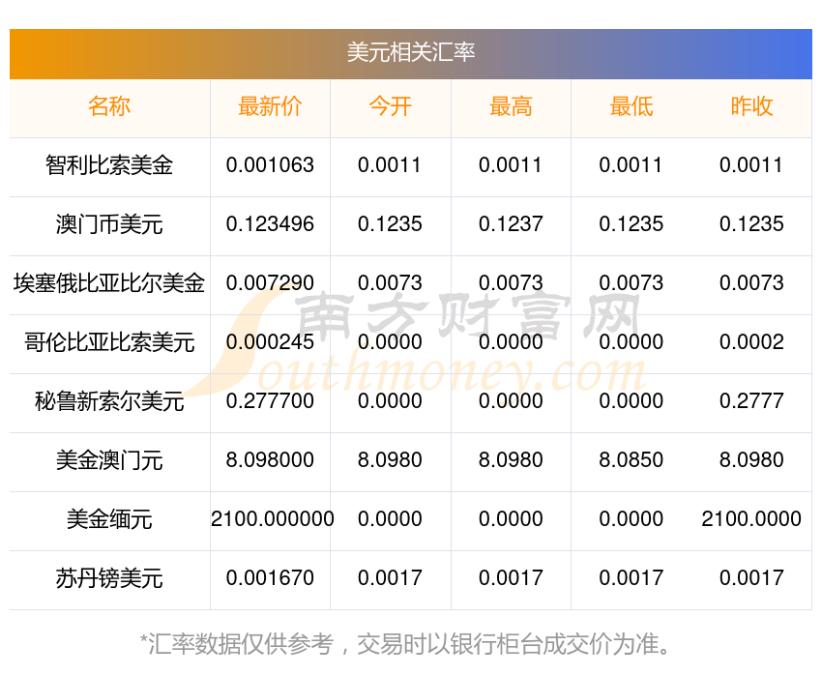The image size is (822, 675).
Task: Open the 秘鲁新索尔美元 row name
Action: click(x=109, y=401)
